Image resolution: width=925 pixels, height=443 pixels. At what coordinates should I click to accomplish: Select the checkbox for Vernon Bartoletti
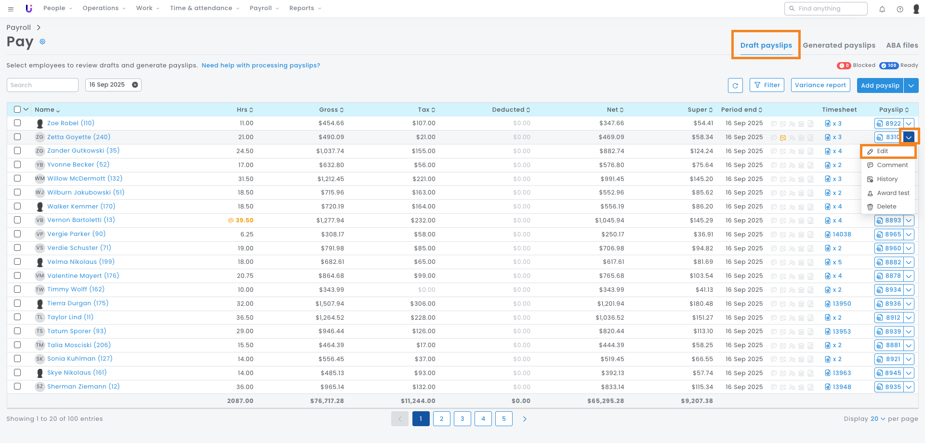(x=17, y=220)
